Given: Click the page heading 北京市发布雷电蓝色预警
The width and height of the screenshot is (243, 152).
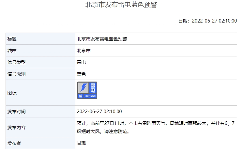Looking at the screenshot, I should click(121, 5).
